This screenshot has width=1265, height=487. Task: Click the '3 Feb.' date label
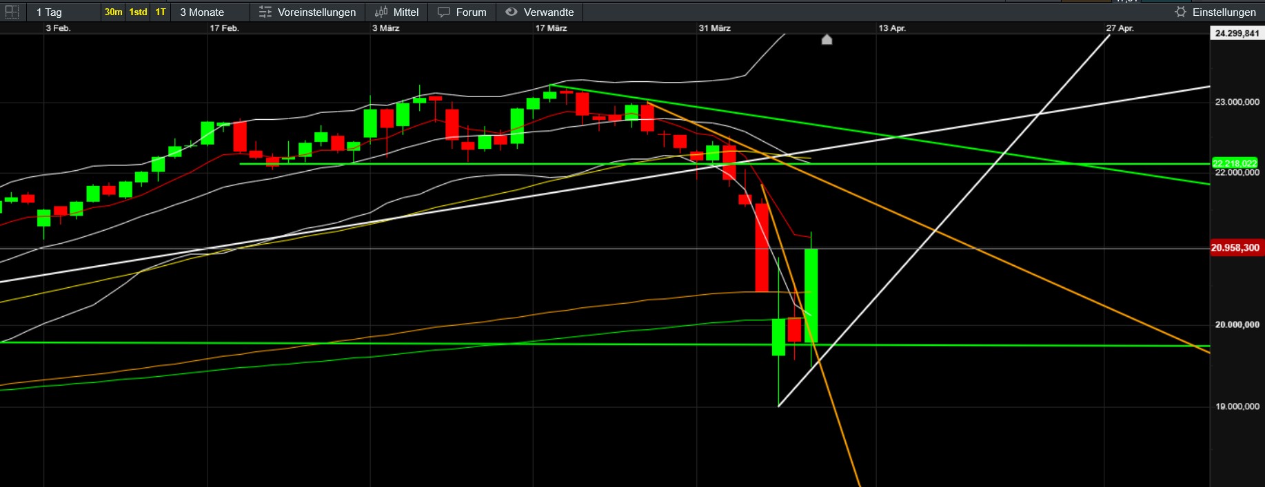pyautogui.click(x=58, y=28)
